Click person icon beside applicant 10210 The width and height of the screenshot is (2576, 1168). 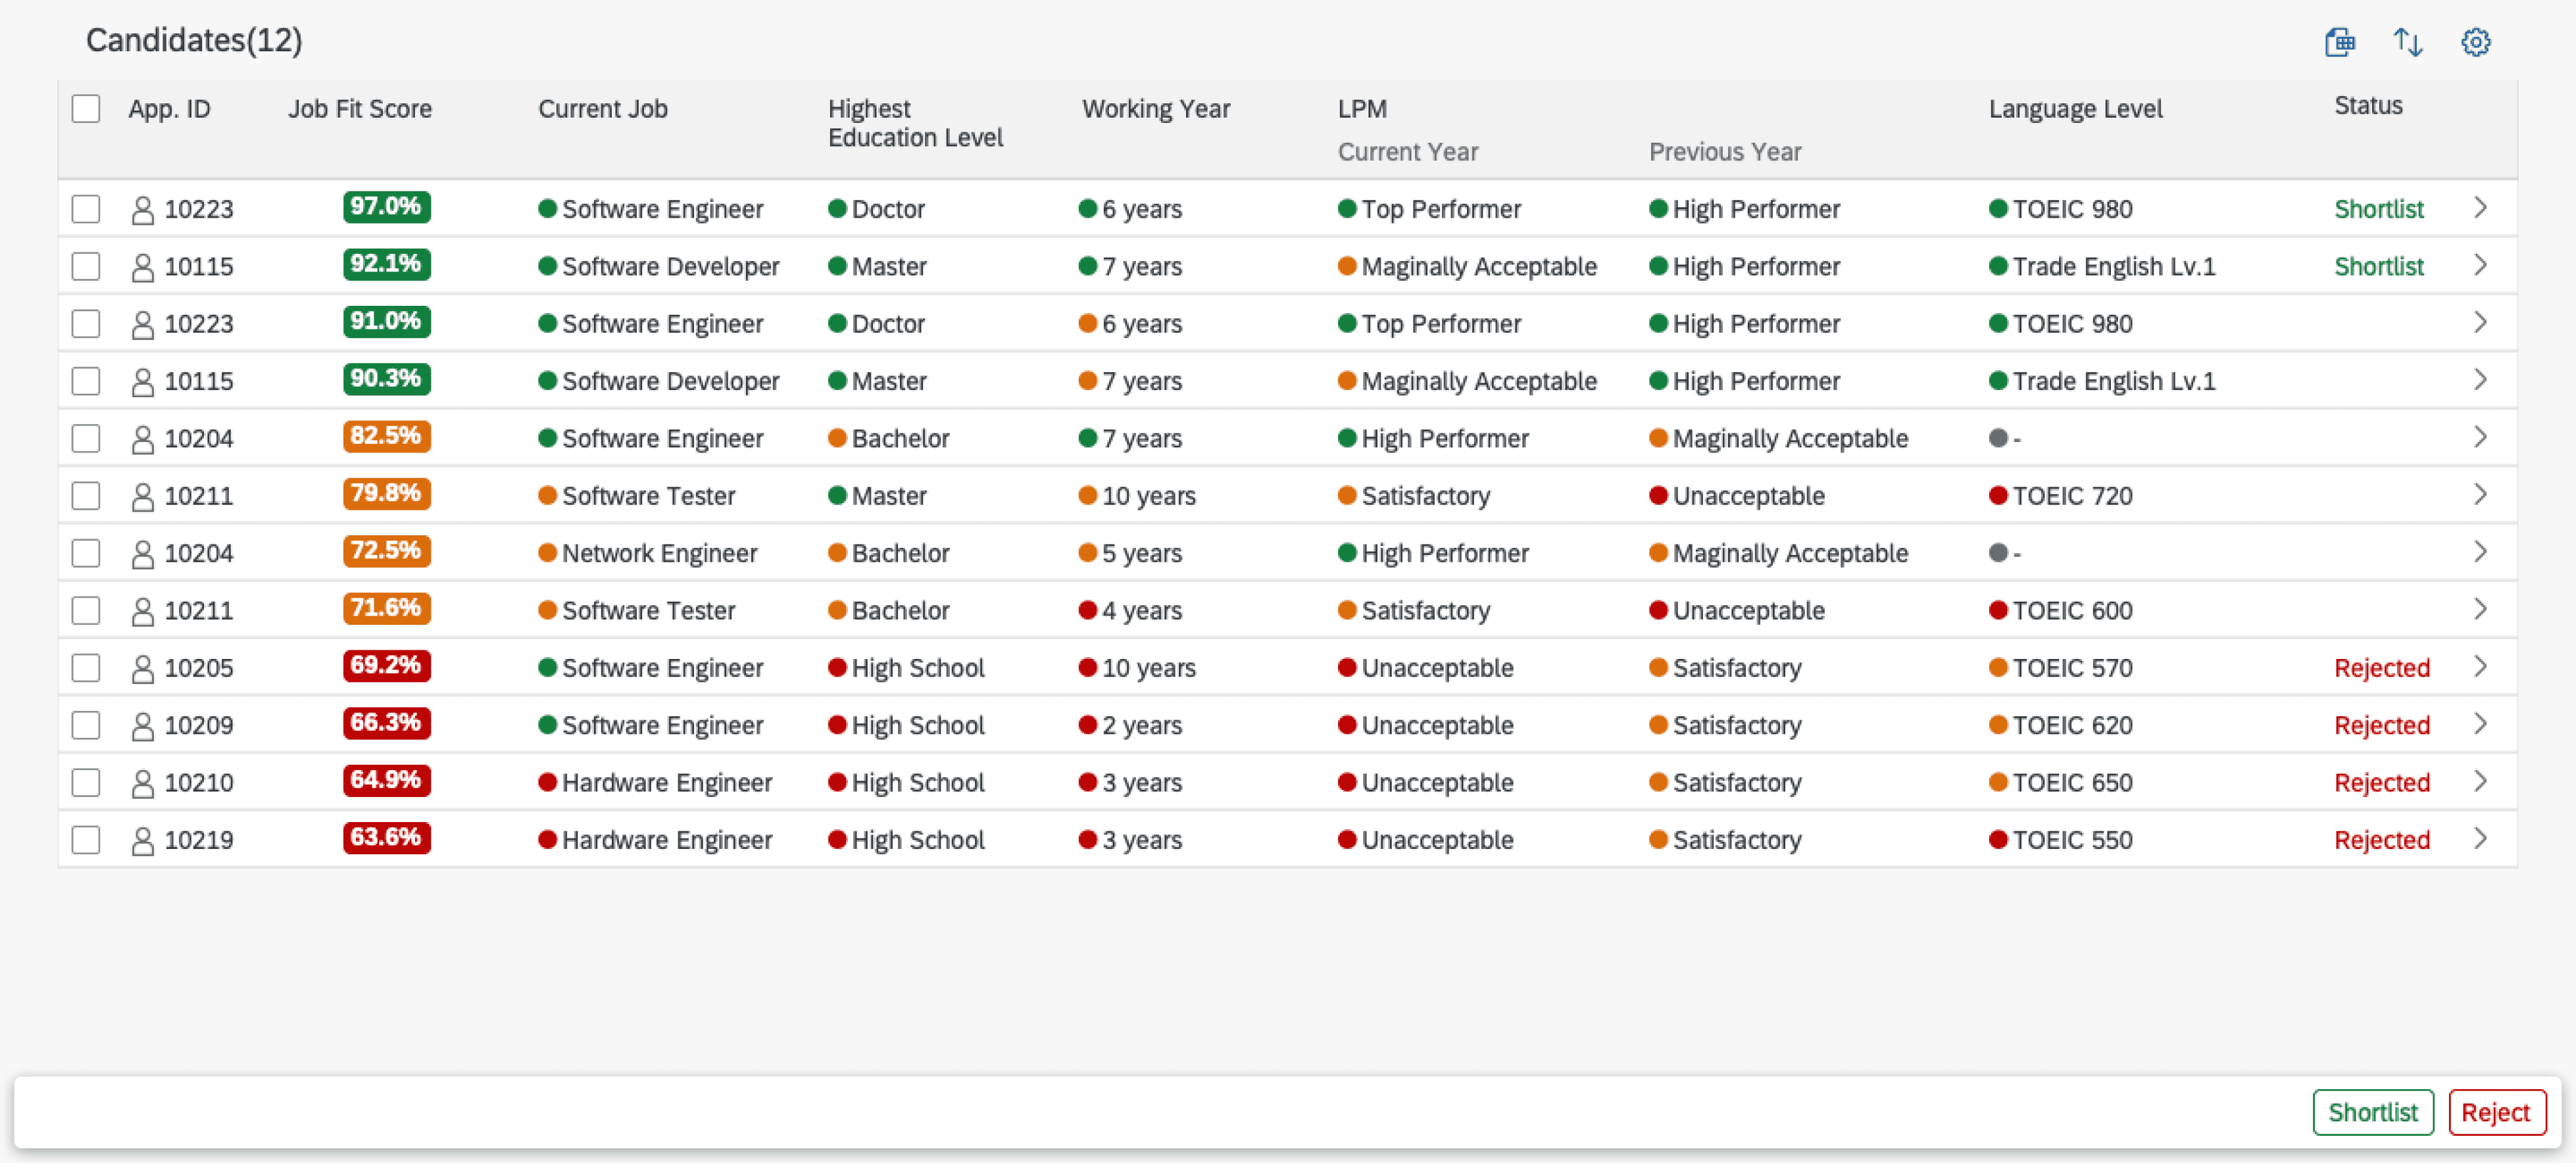pyautogui.click(x=143, y=784)
